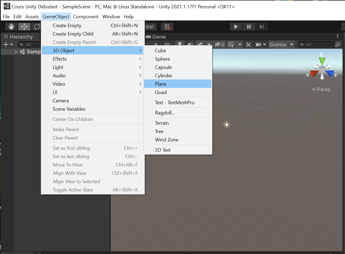This screenshot has height=254, width=345.
Task: Expand the SampleScene tree arrow
Action: point(17,52)
